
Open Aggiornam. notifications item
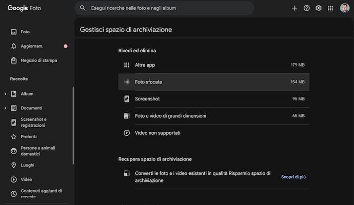click(x=32, y=46)
